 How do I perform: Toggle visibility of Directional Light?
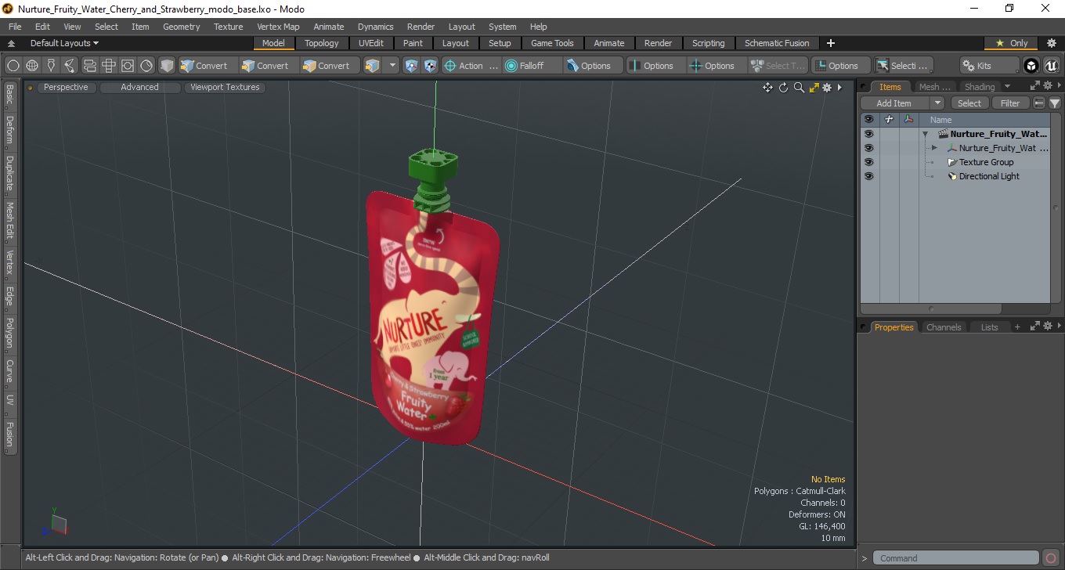pos(868,176)
